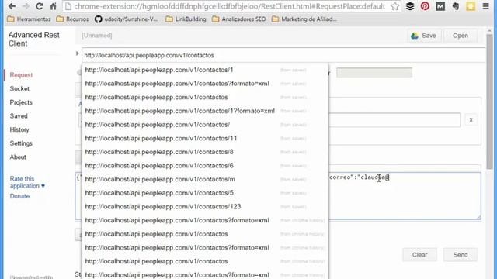Open the Evernote extension icon

[x=456, y=6]
